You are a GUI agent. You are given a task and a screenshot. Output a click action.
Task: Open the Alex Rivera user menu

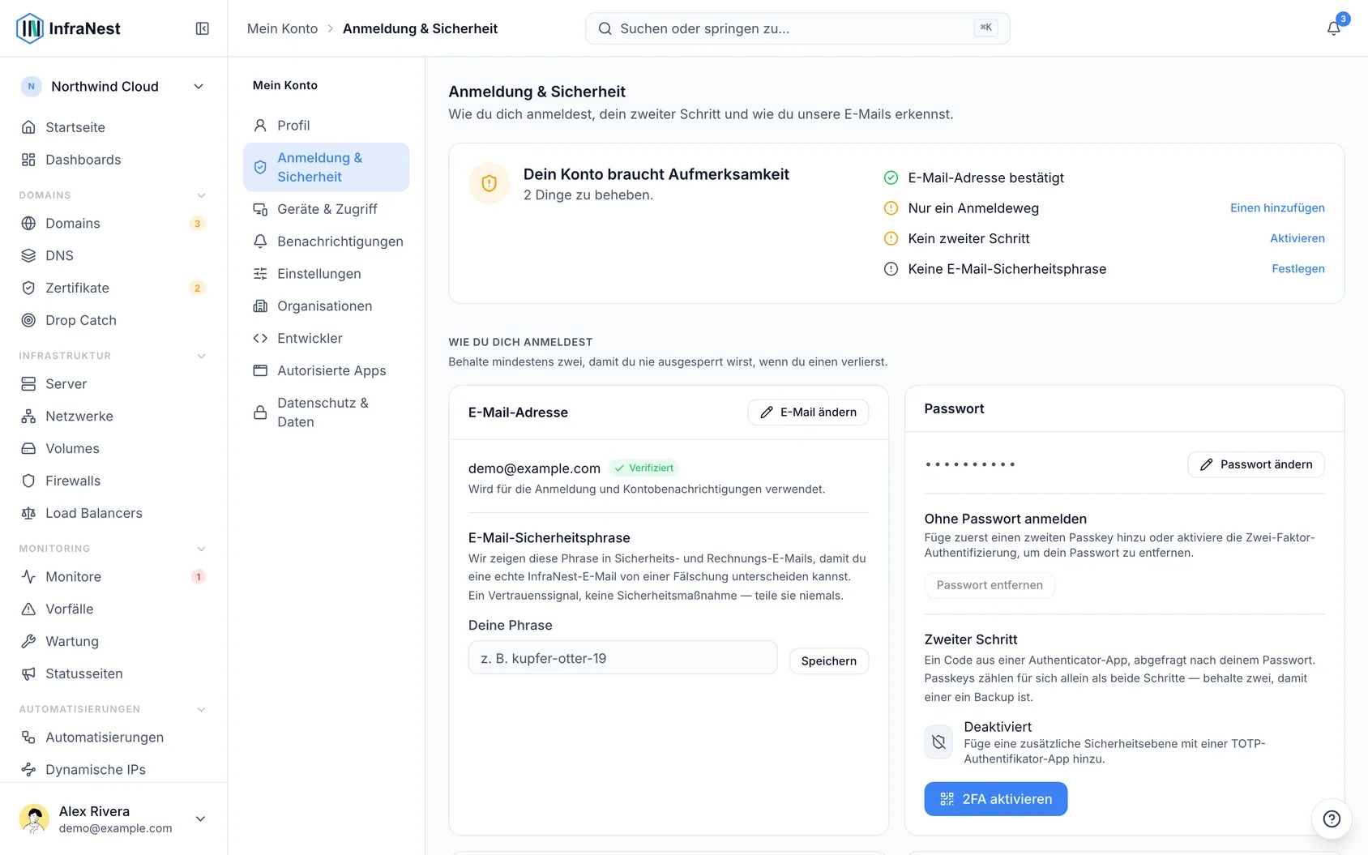pos(113,819)
